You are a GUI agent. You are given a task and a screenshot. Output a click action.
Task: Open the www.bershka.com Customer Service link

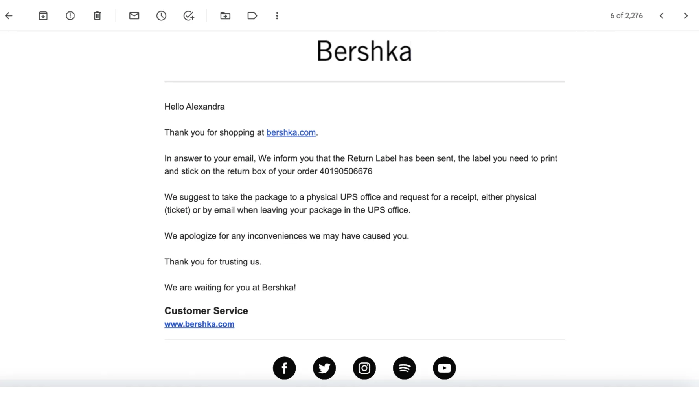pos(199,324)
